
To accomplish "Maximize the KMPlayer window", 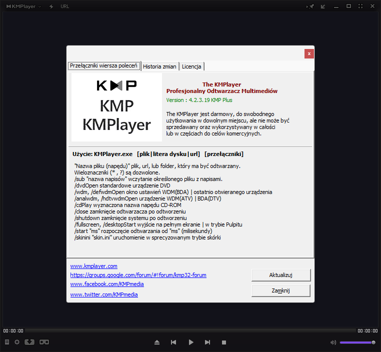I will (348, 6).
